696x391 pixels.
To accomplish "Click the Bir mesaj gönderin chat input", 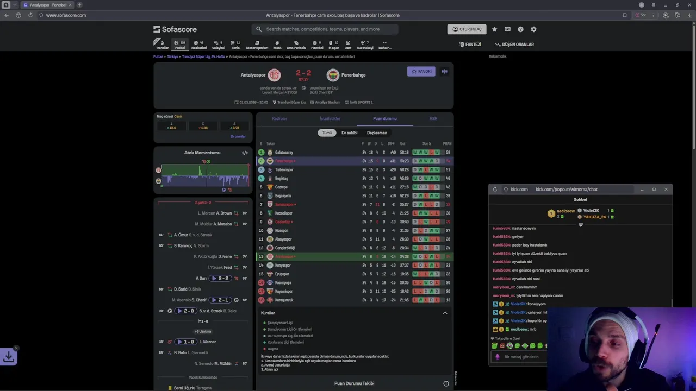I will (522, 357).
